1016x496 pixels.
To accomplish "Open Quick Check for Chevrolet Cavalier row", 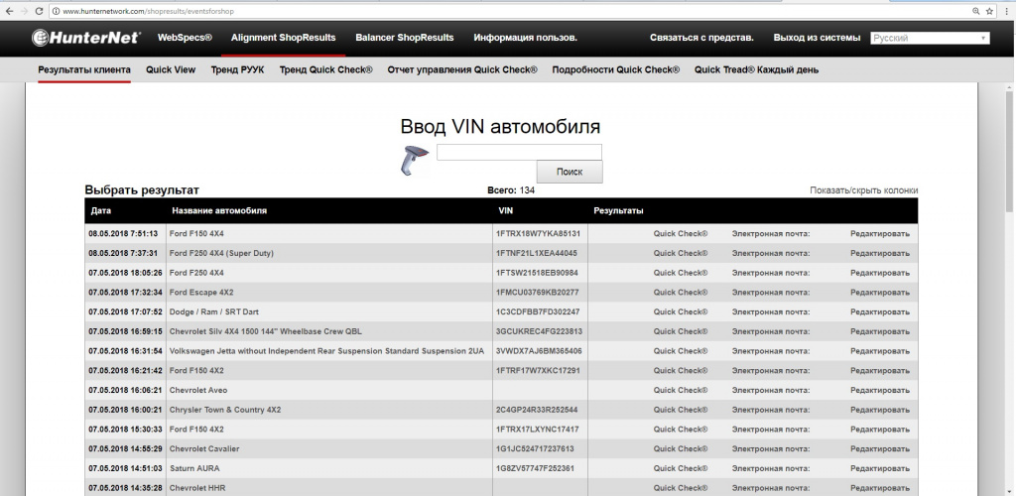I will pos(681,448).
